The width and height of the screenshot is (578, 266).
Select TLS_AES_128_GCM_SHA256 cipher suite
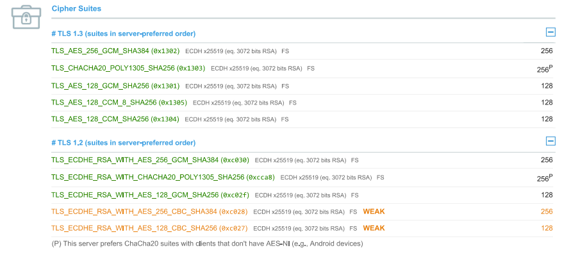(115, 85)
